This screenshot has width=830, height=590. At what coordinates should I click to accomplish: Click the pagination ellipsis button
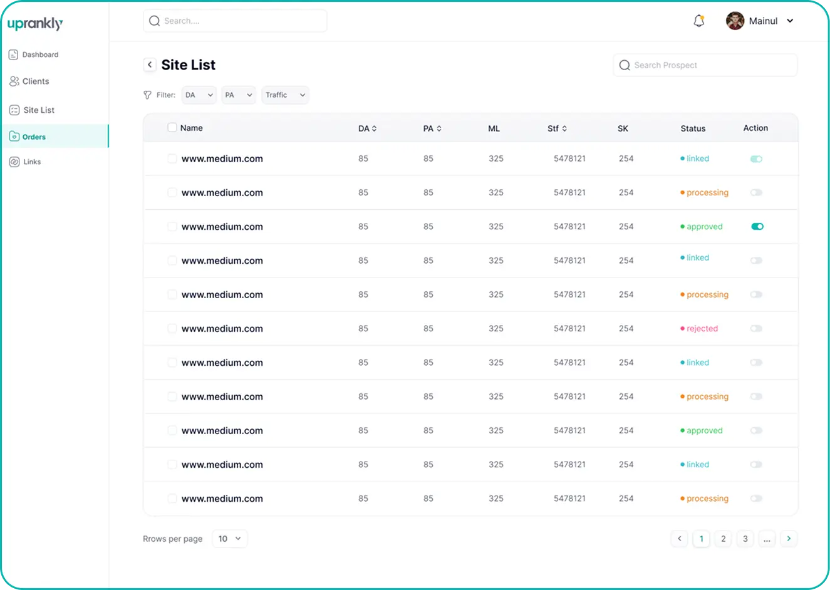(x=767, y=539)
